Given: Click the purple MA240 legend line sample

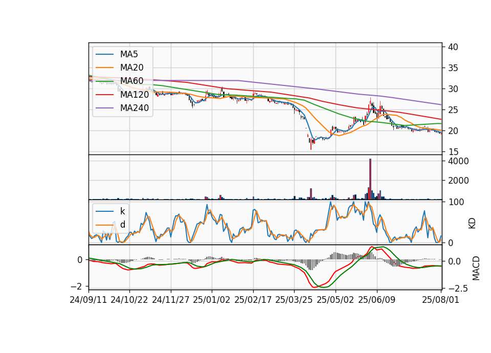Looking at the screenshot, I should tap(104, 108).
